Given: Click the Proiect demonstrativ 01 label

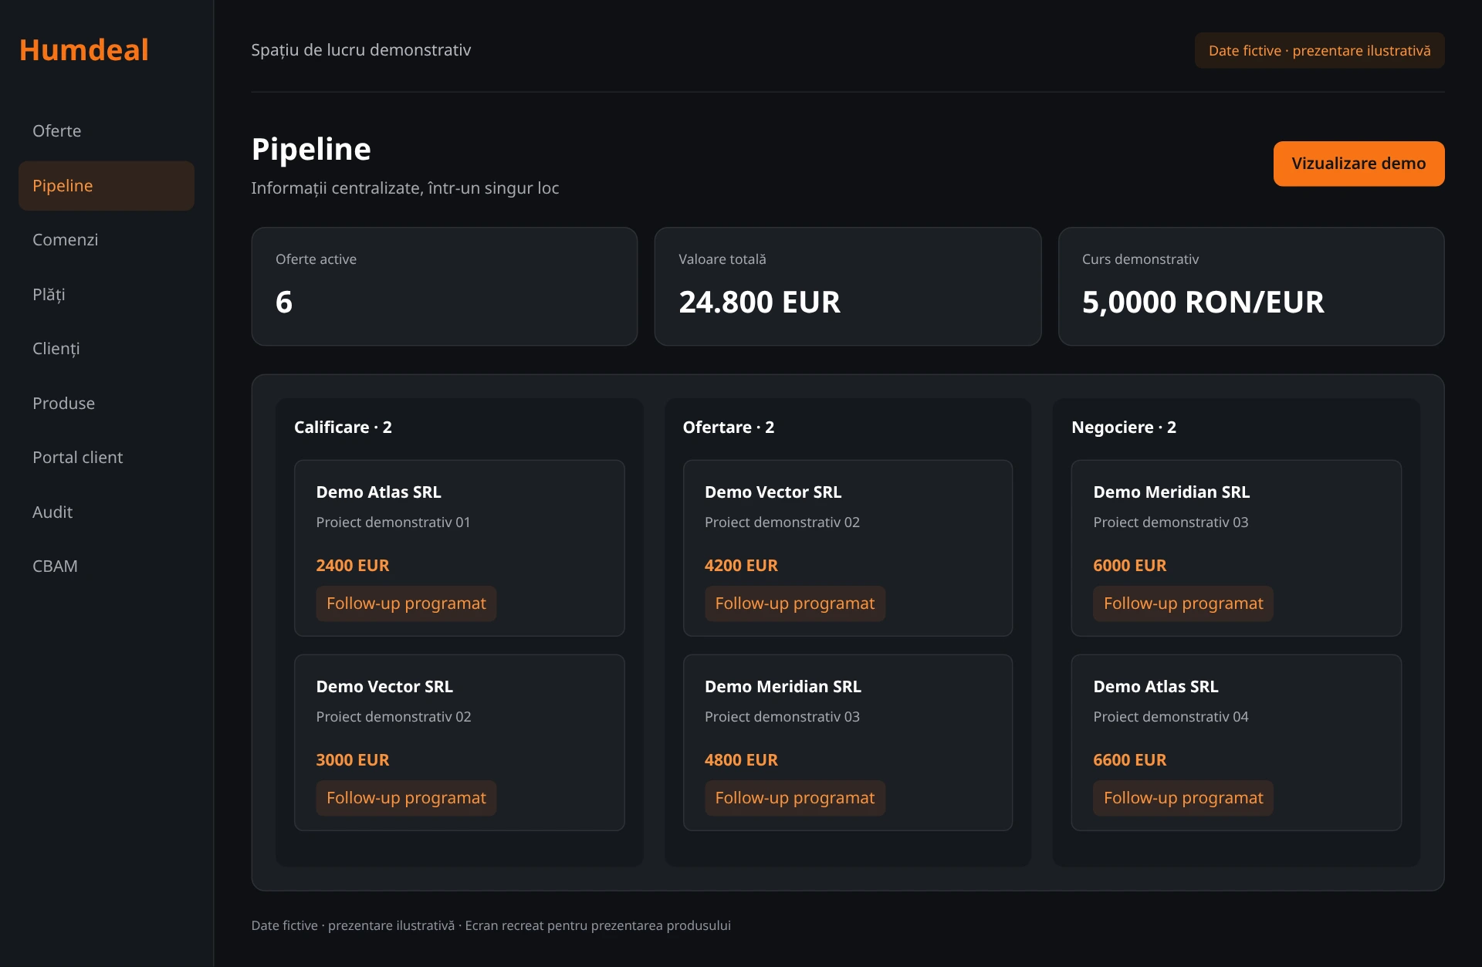Looking at the screenshot, I should 393,522.
